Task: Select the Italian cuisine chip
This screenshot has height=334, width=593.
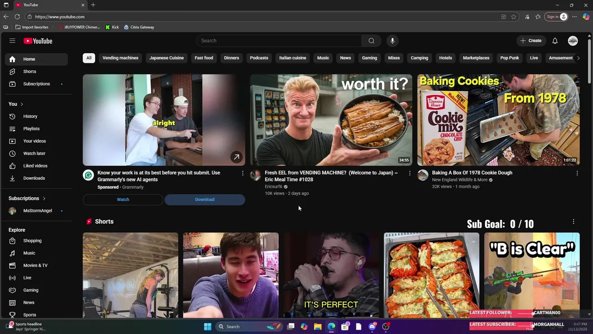Action: click(293, 58)
